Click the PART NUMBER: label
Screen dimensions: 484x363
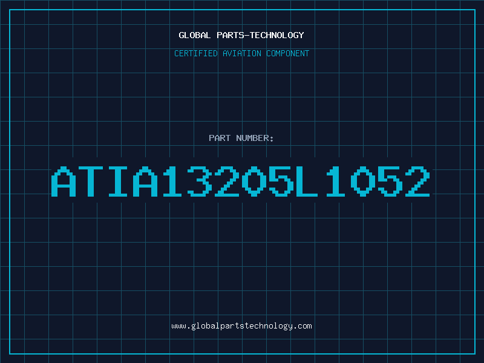coord(241,138)
